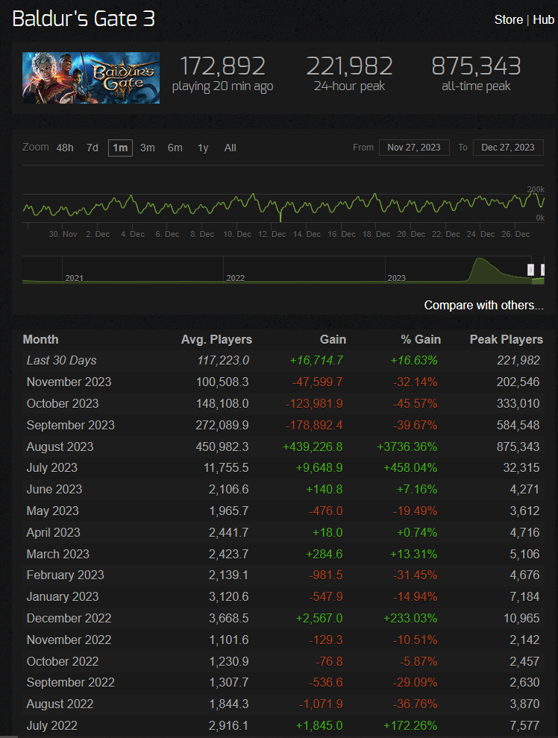Click the 12. Dec axis label
The width and height of the screenshot is (558, 738).
tap(272, 234)
